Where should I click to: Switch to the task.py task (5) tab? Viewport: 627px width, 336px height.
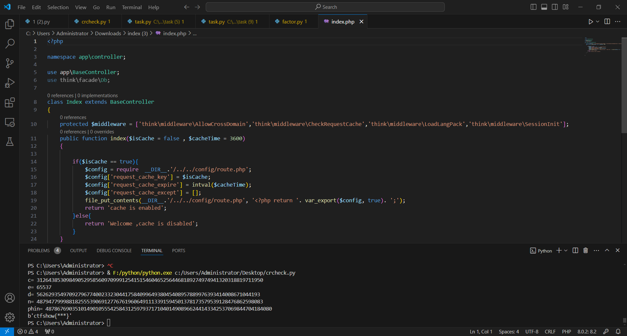pos(159,22)
